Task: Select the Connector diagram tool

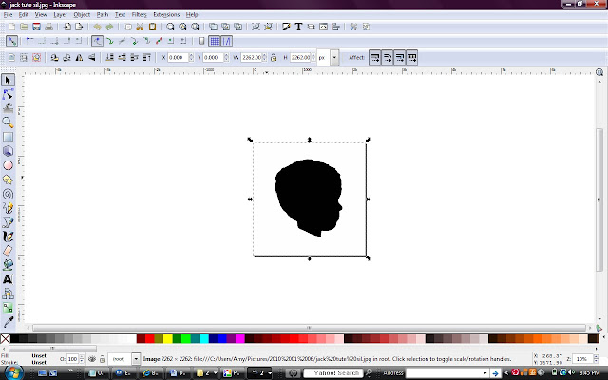Action: (x=8, y=294)
